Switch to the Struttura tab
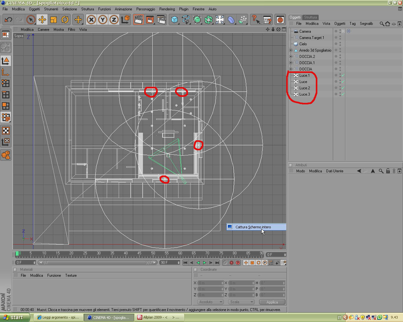Screen dimensions: 403x322 tap(310, 17)
